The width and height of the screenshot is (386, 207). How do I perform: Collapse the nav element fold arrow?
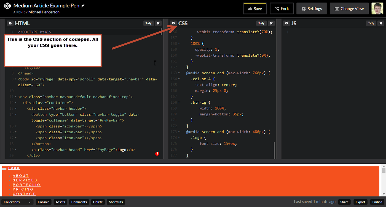coord(15,97)
